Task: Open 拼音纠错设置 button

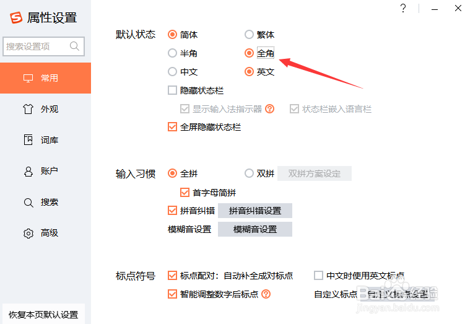Action: (254, 211)
